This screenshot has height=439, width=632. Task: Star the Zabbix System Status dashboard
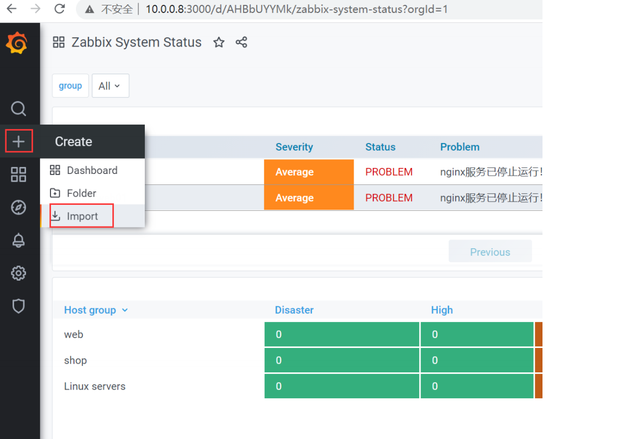(219, 42)
